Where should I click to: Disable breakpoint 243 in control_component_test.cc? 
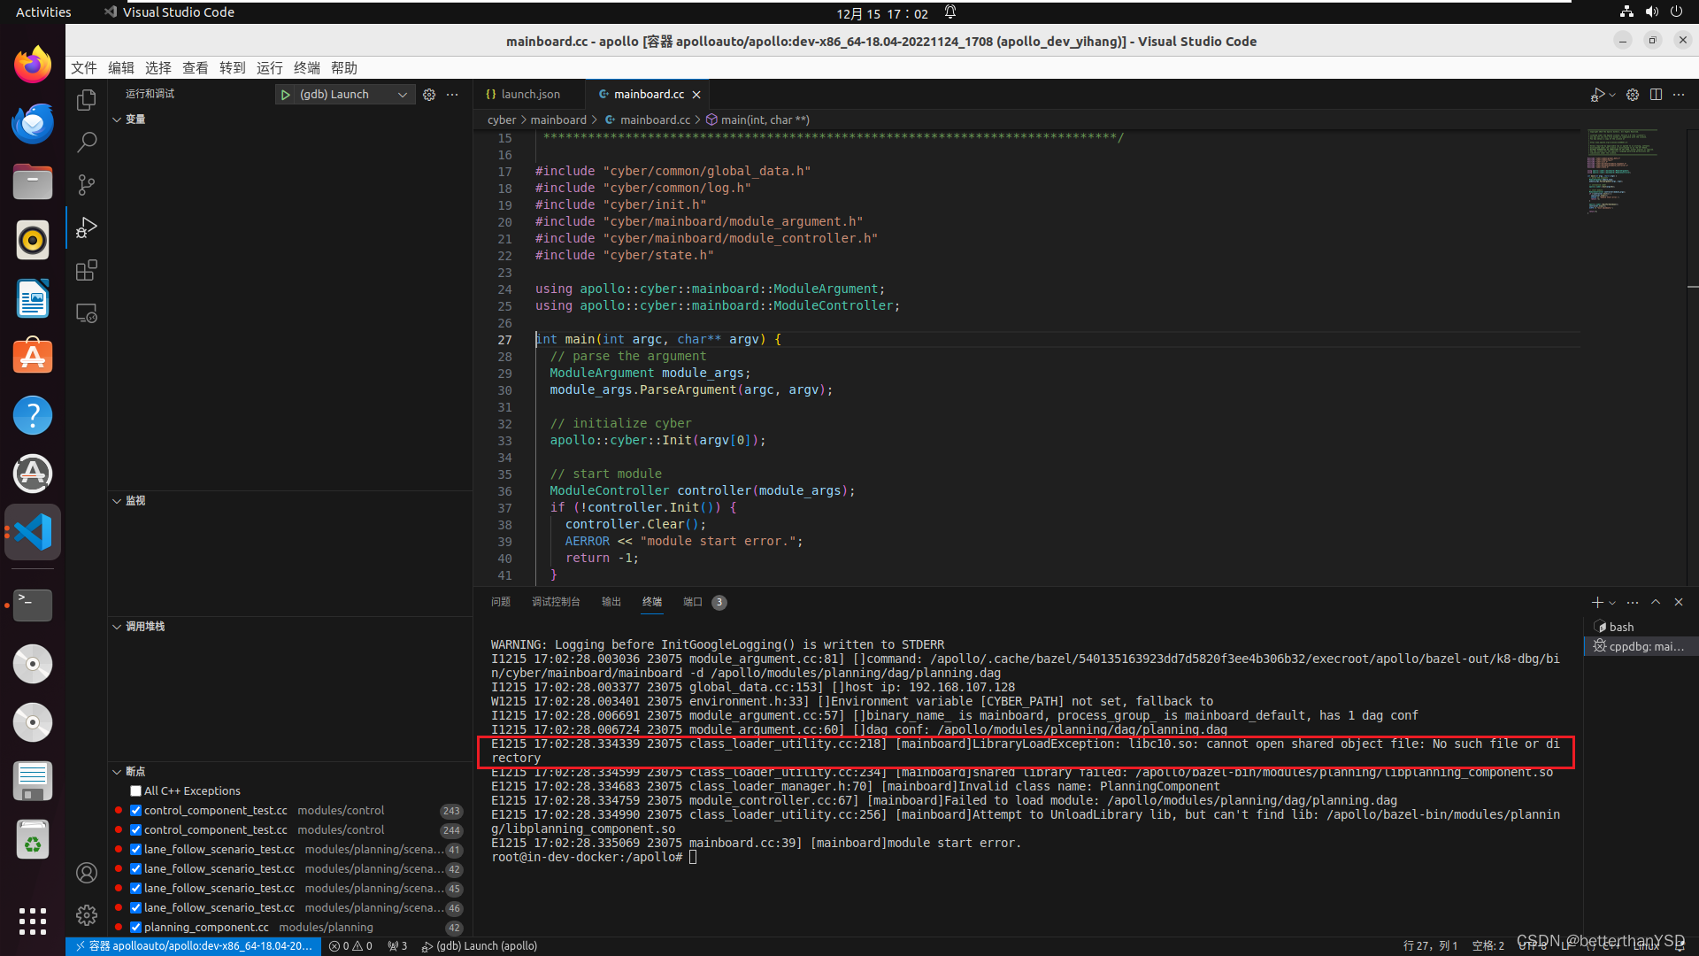135,810
